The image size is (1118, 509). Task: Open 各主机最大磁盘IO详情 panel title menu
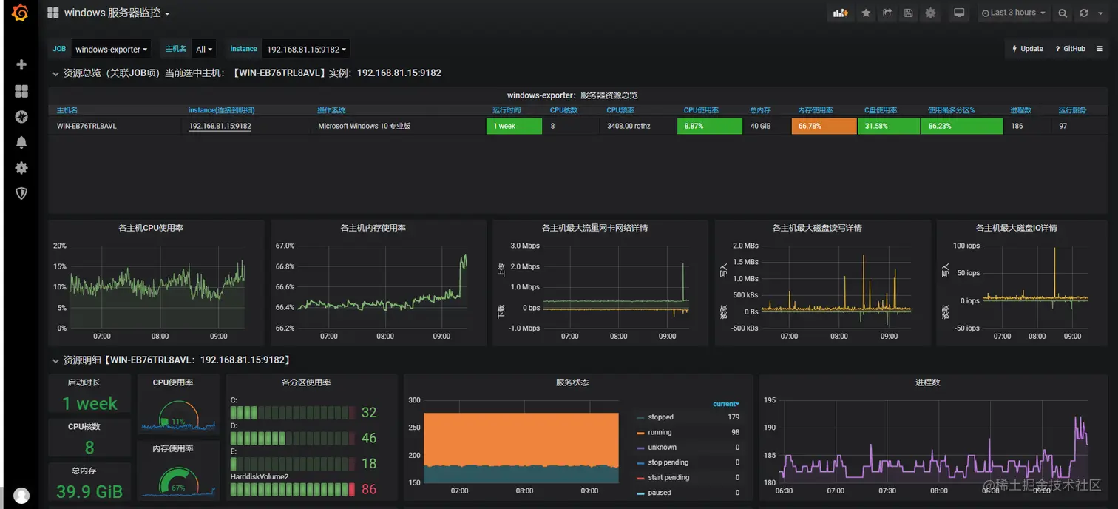(1017, 228)
